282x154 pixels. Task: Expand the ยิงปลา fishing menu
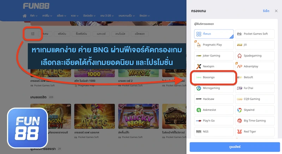[145, 16]
